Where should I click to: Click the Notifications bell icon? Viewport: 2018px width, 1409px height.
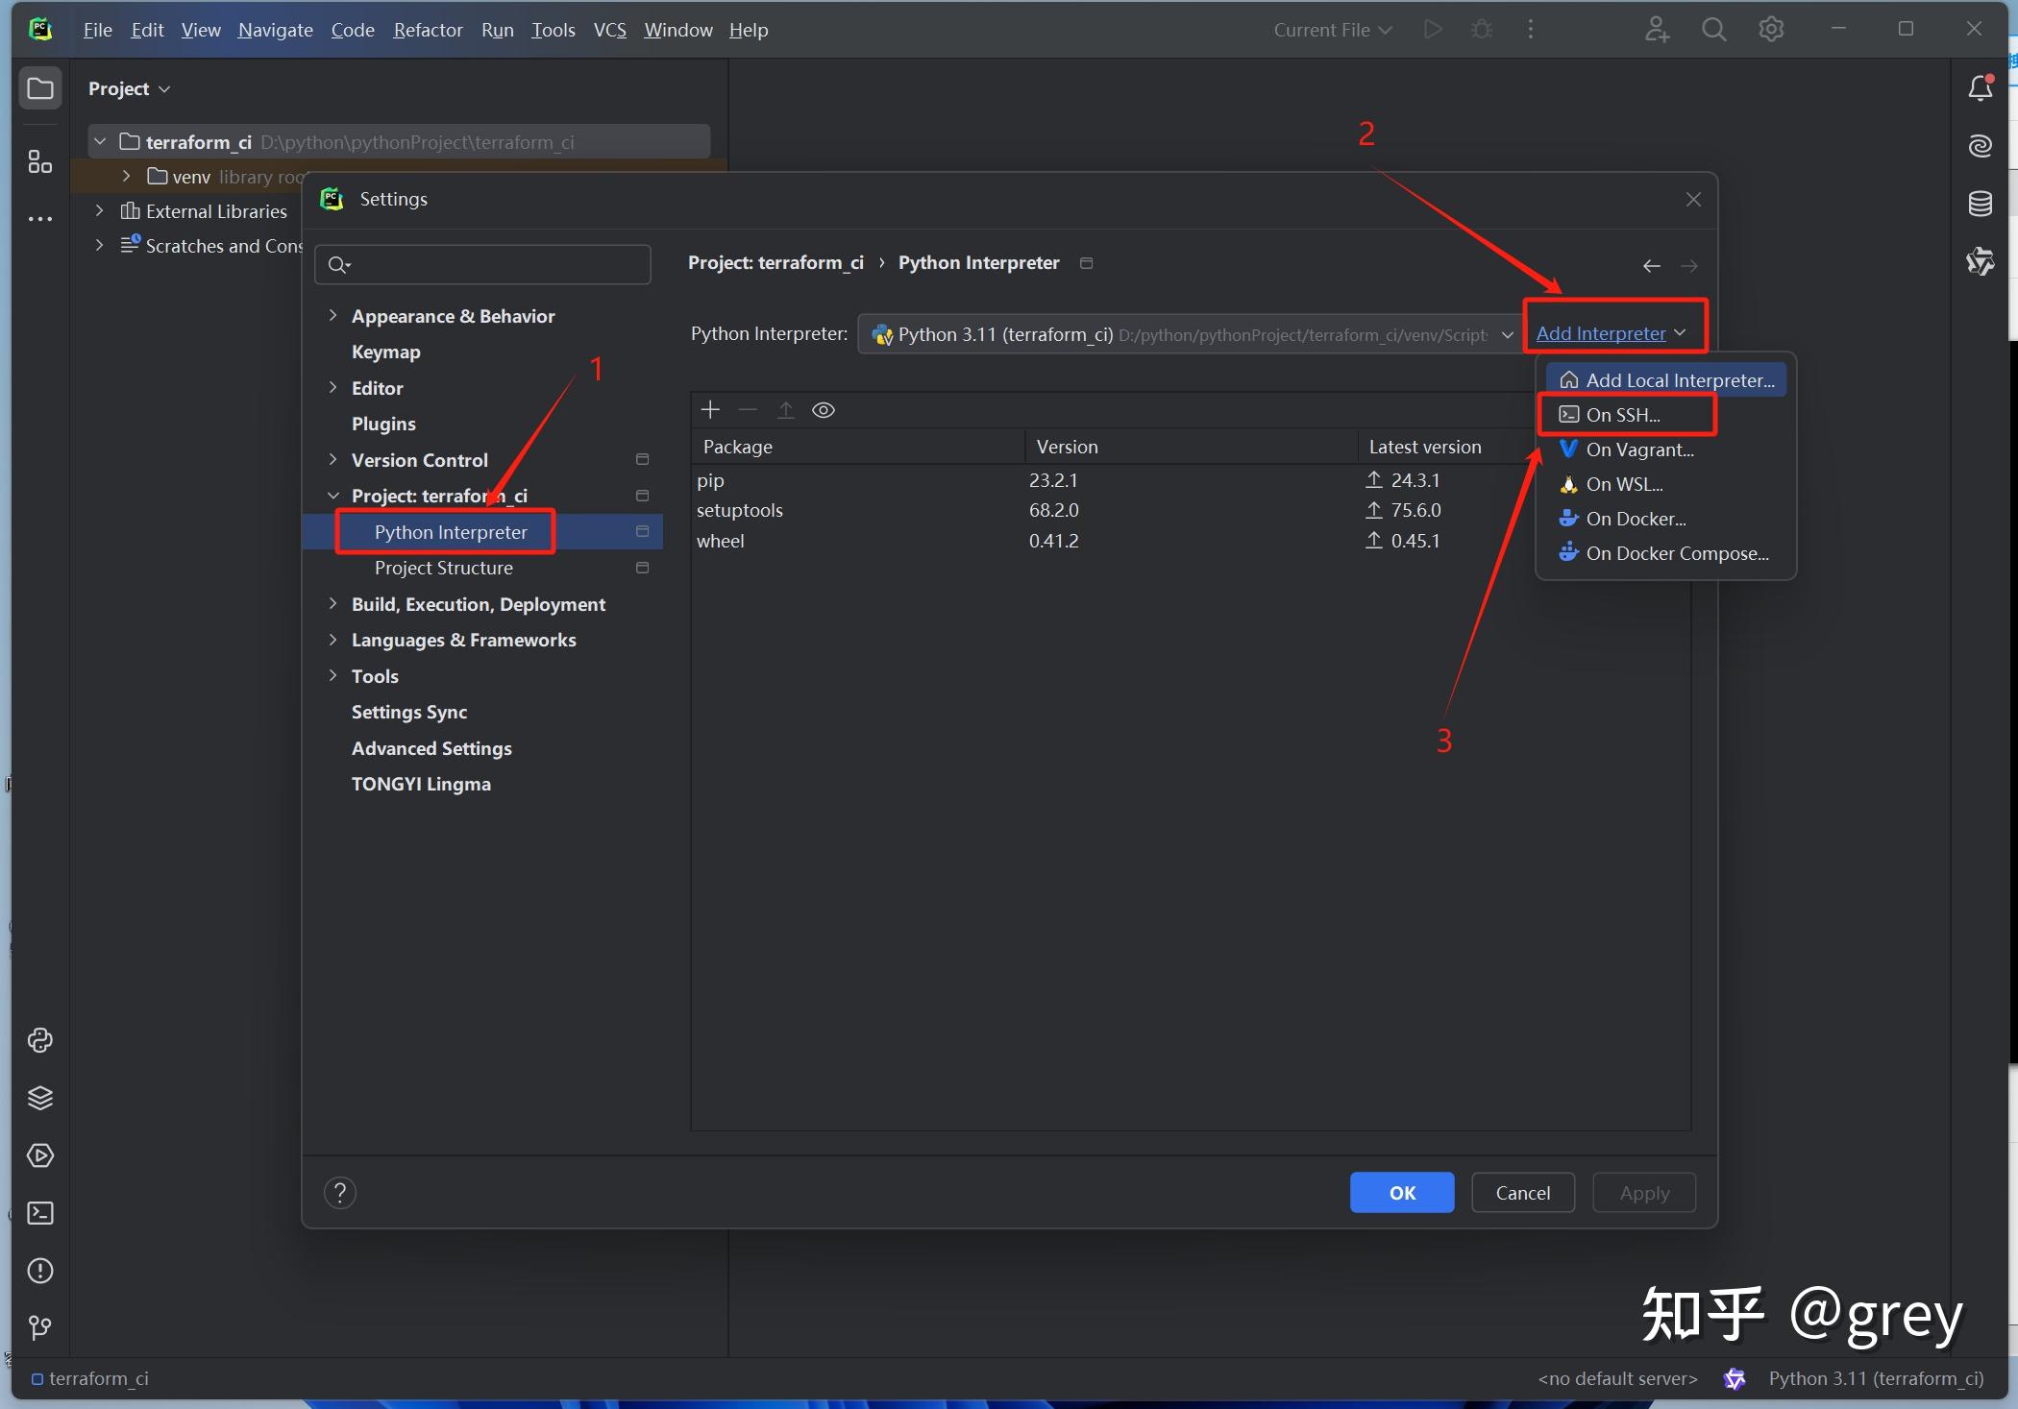1980,88
